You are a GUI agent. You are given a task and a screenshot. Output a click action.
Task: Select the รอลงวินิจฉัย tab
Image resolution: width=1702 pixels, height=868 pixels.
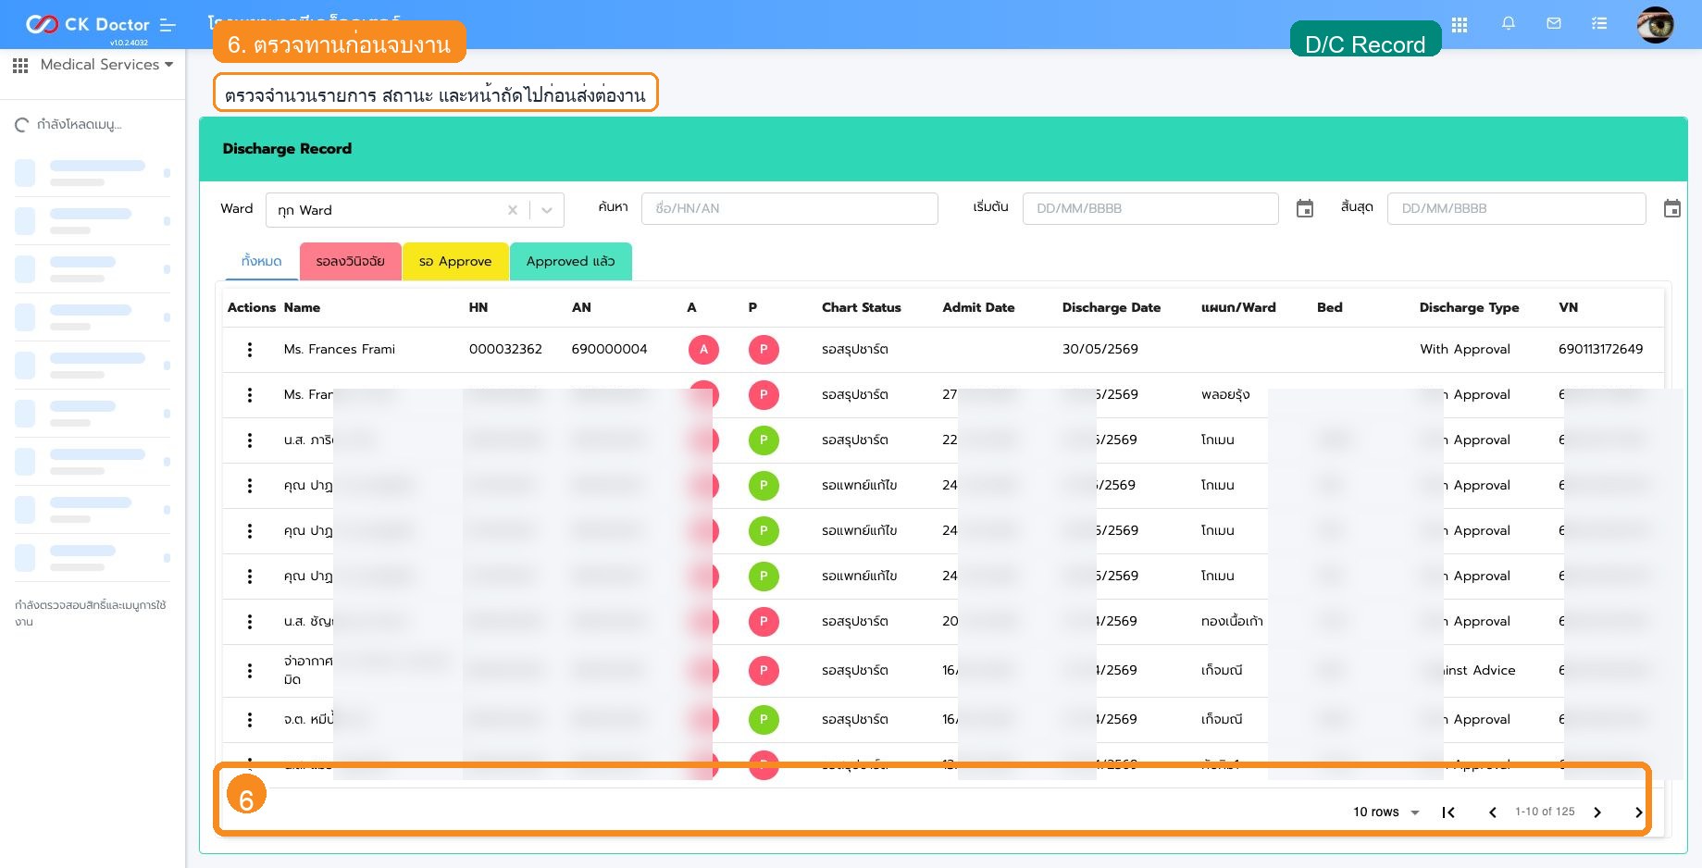(350, 261)
